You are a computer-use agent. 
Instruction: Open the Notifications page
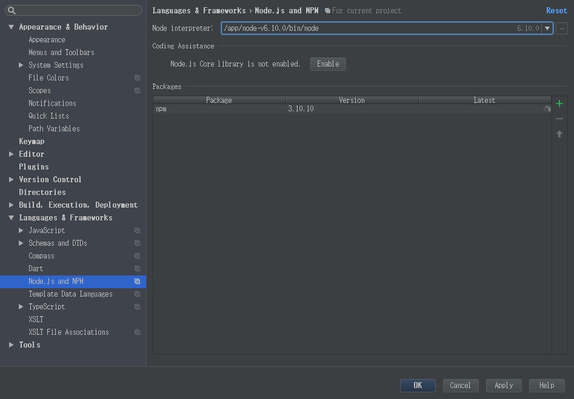[x=52, y=104]
